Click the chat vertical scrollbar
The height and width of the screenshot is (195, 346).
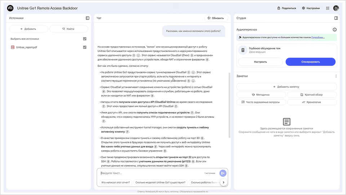[229, 105]
